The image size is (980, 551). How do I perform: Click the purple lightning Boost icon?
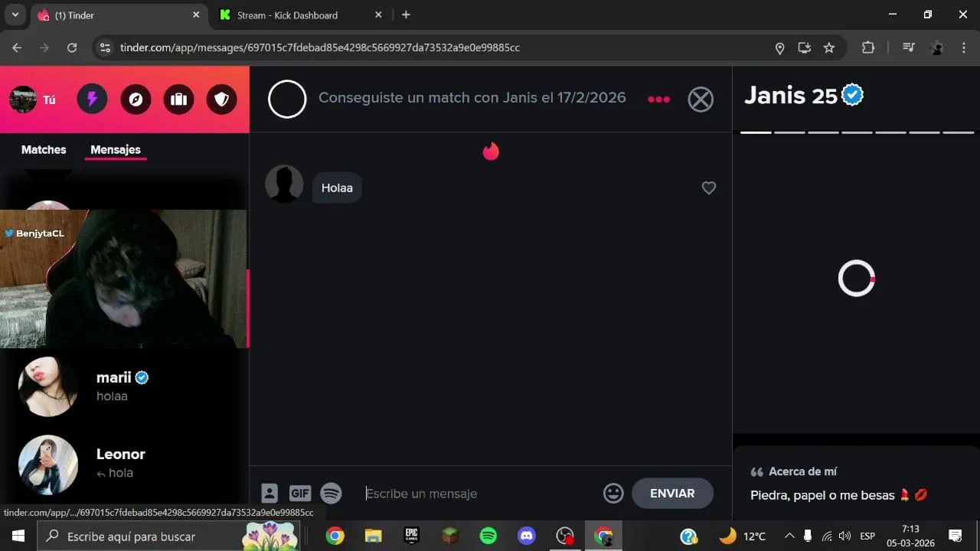click(x=92, y=99)
